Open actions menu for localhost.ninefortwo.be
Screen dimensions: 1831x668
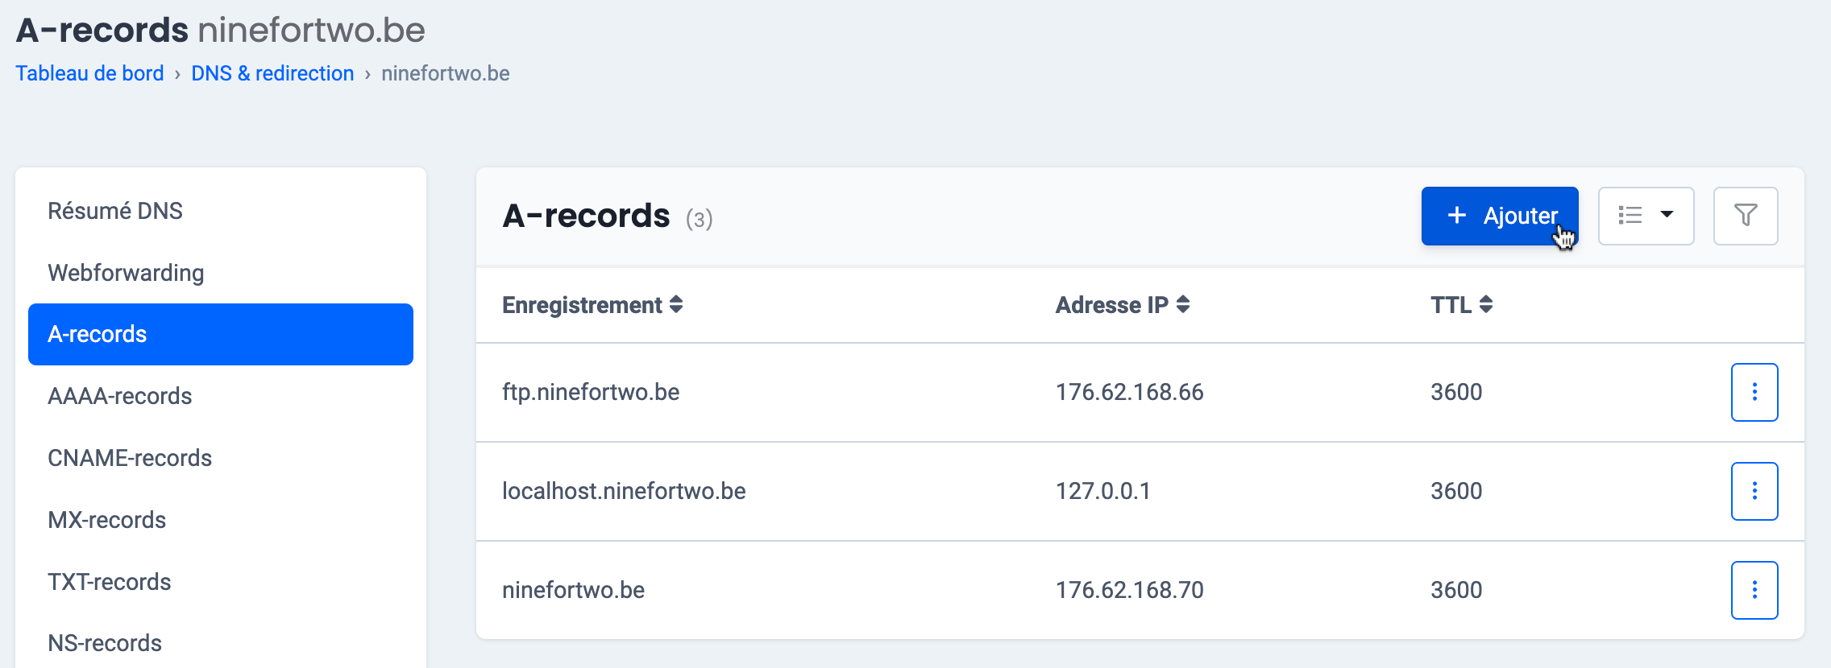(1754, 491)
